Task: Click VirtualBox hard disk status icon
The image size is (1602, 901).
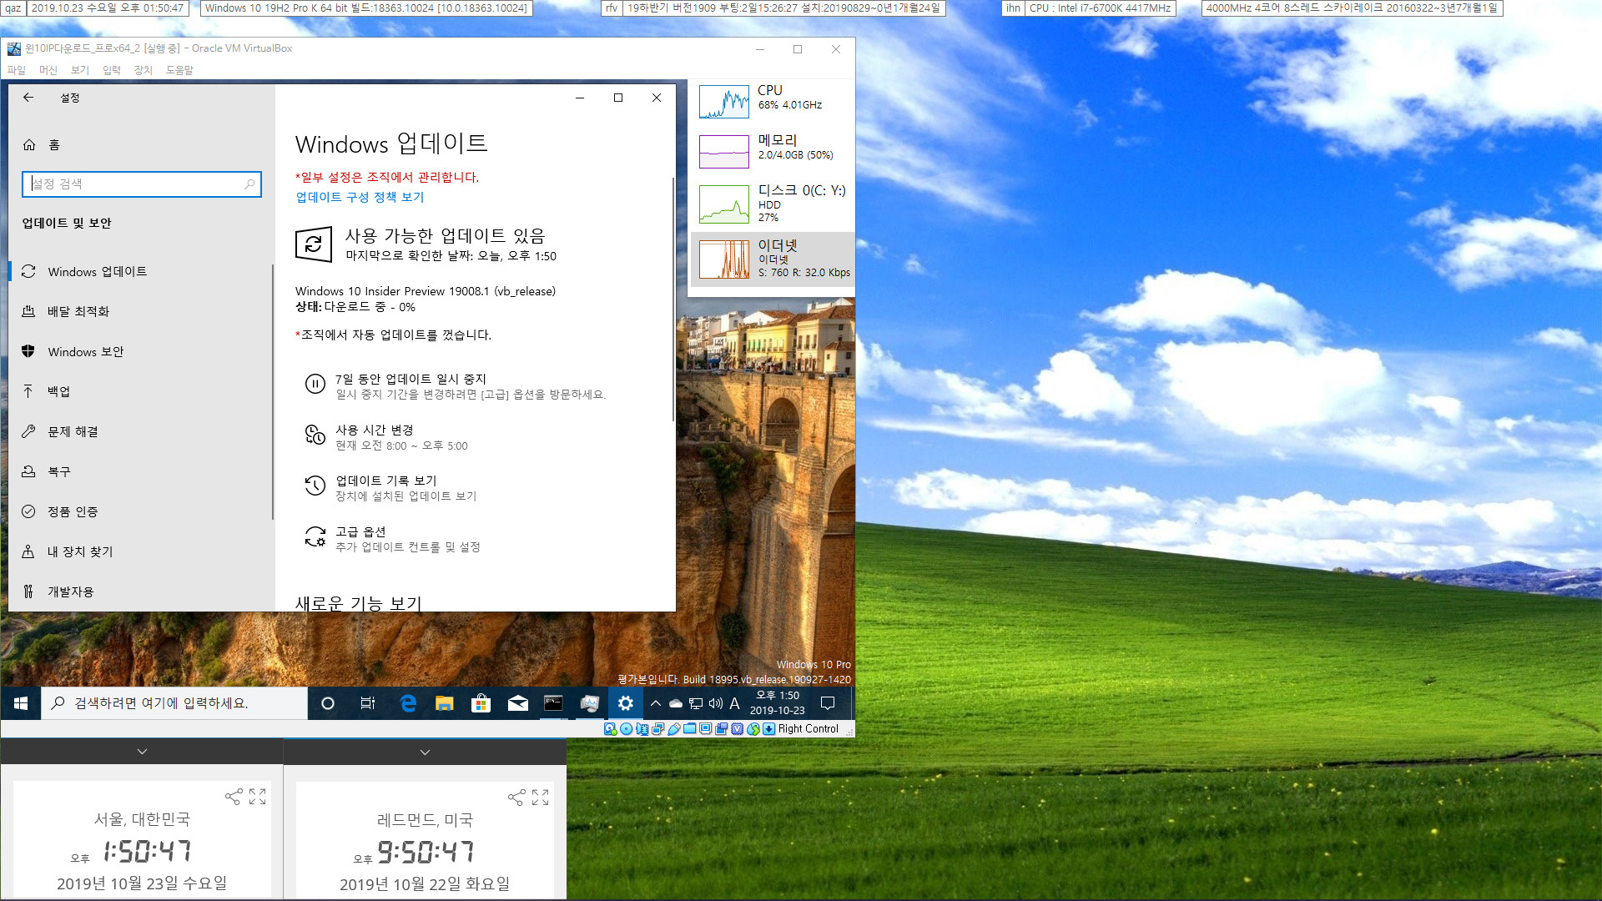Action: (x=611, y=729)
